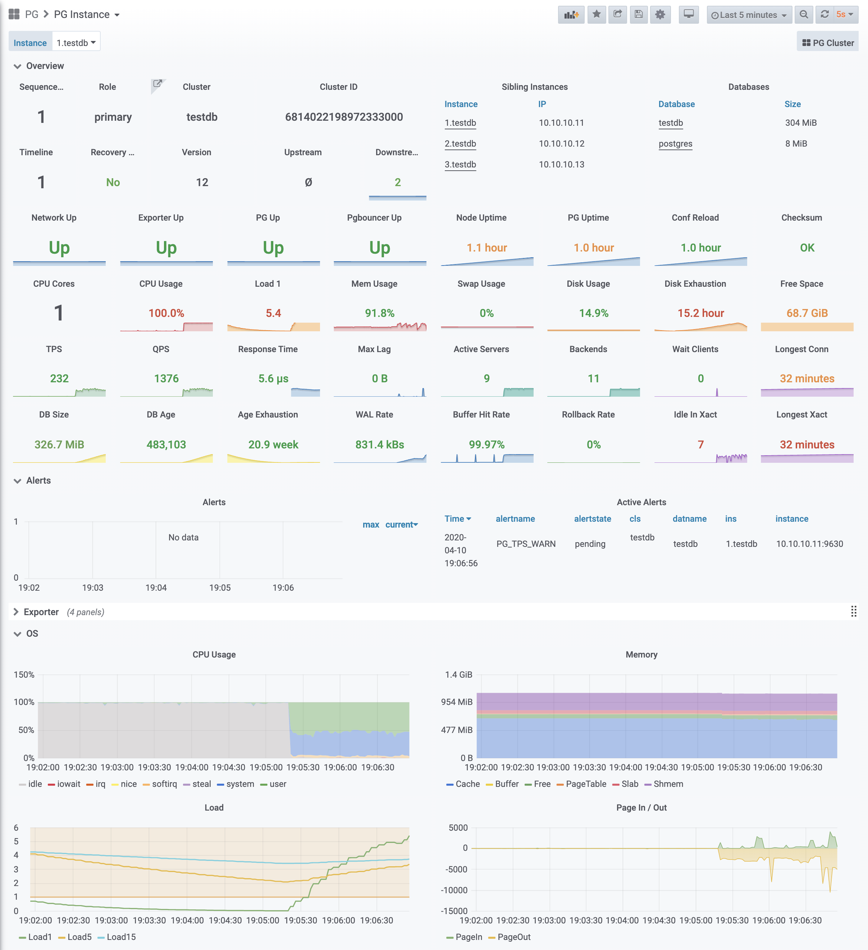Click the Save dashboard icon
The image size is (868, 950).
click(x=638, y=15)
